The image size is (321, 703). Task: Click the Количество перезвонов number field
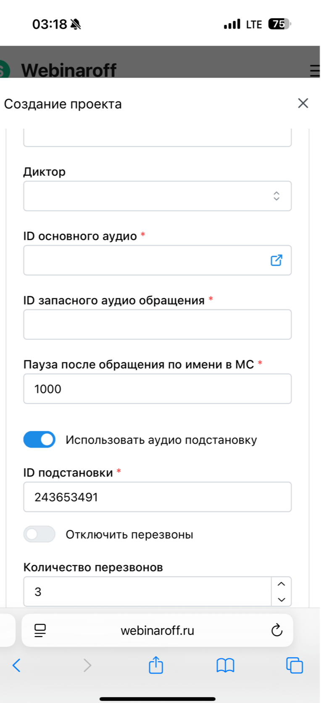pos(147,592)
